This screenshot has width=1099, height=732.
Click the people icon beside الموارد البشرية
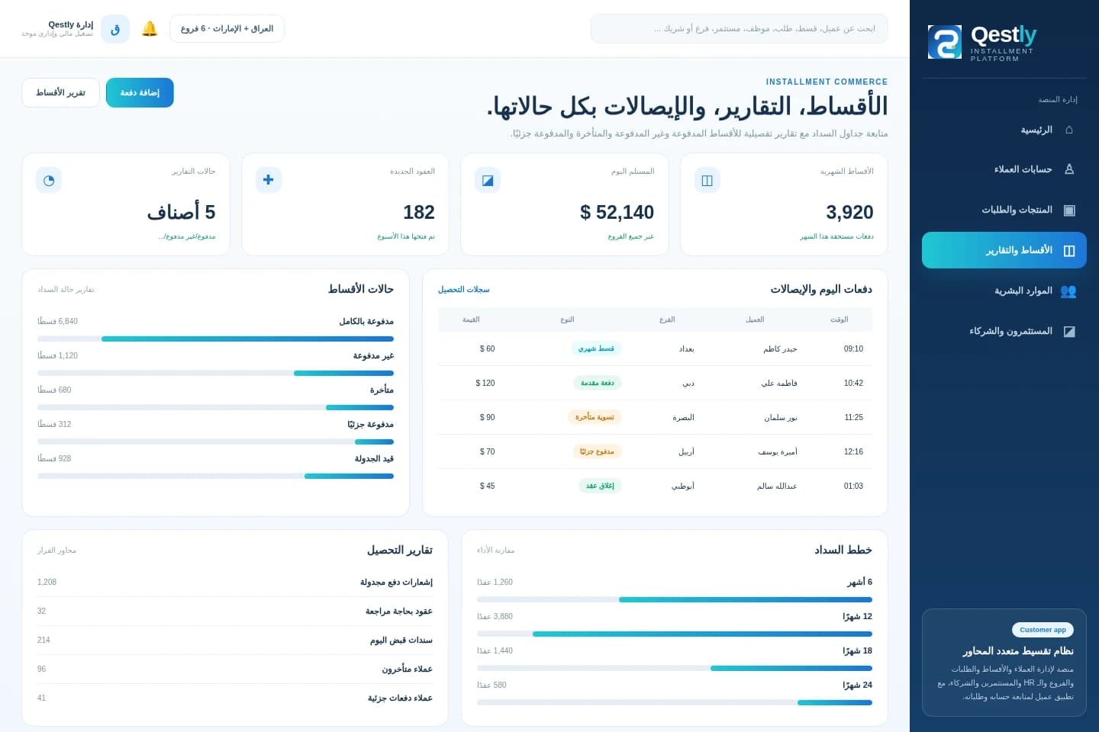[1068, 291]
